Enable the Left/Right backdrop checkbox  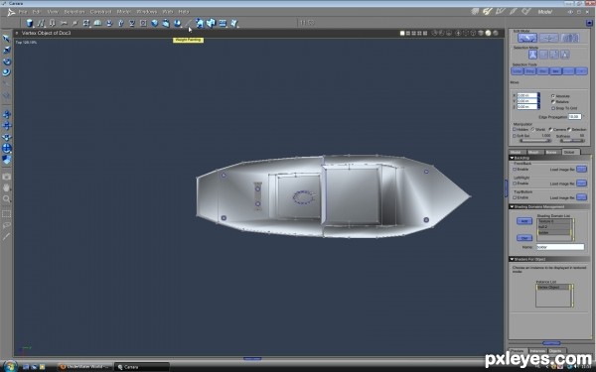coord(515,184)
